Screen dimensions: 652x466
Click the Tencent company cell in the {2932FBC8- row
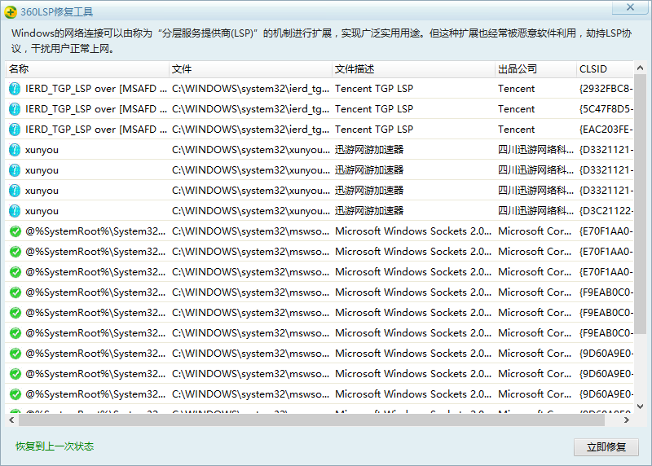516,89
